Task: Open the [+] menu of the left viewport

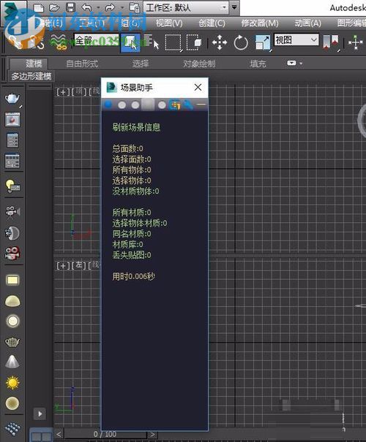Action: click(x=63, y=266)
